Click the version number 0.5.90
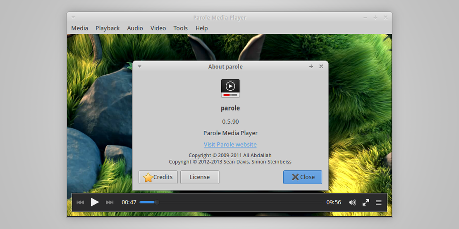 tap(230, 121)
